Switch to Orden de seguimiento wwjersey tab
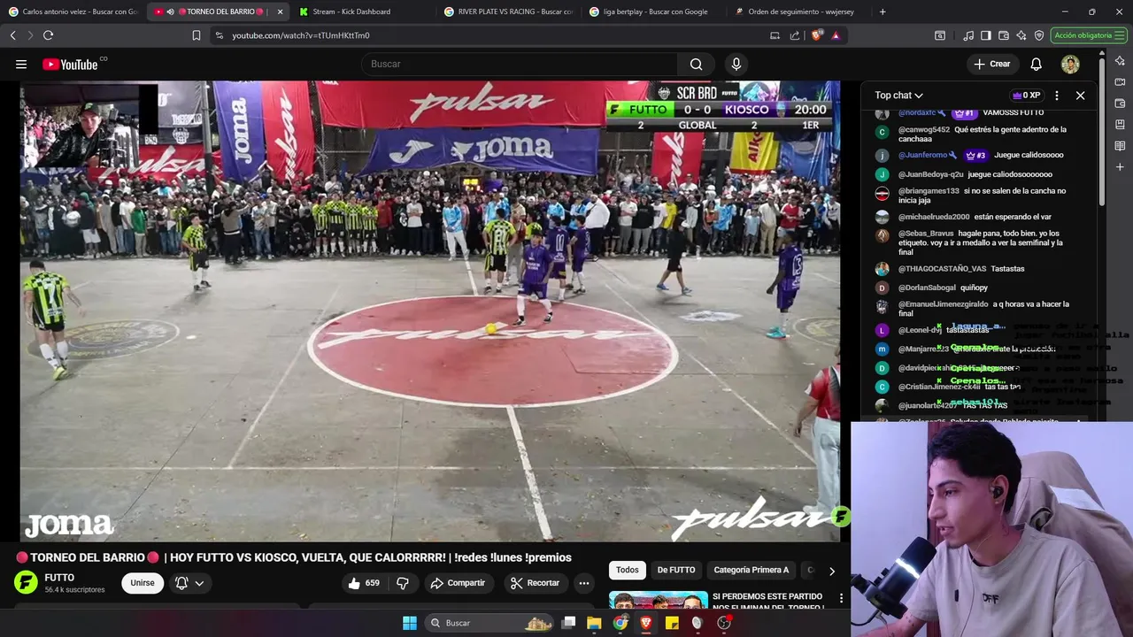1133x637 pixels. click(x=799, y=12)
